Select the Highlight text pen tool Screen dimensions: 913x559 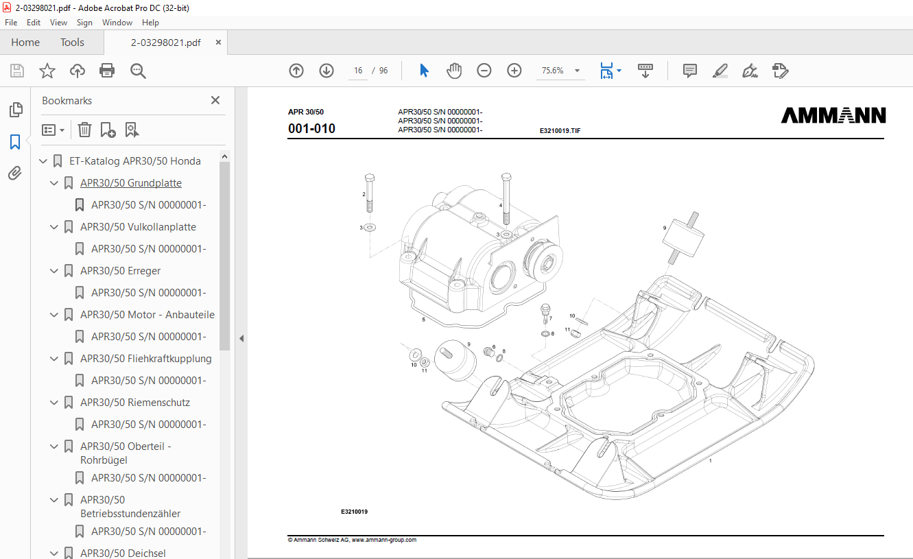coord(720,71)
